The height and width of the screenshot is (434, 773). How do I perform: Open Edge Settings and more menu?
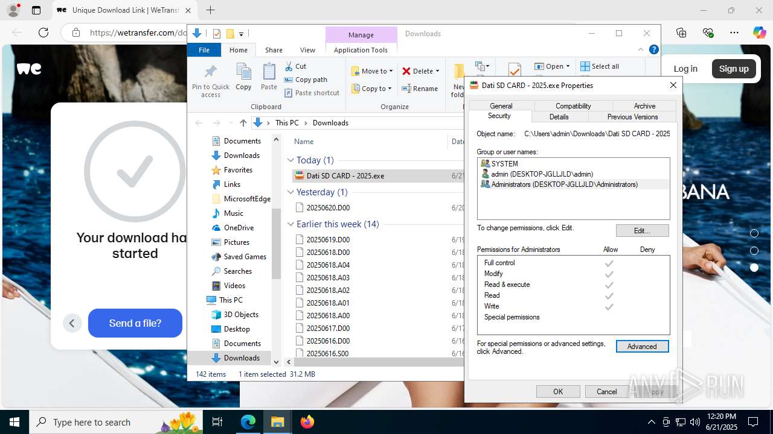pos(734,33)
